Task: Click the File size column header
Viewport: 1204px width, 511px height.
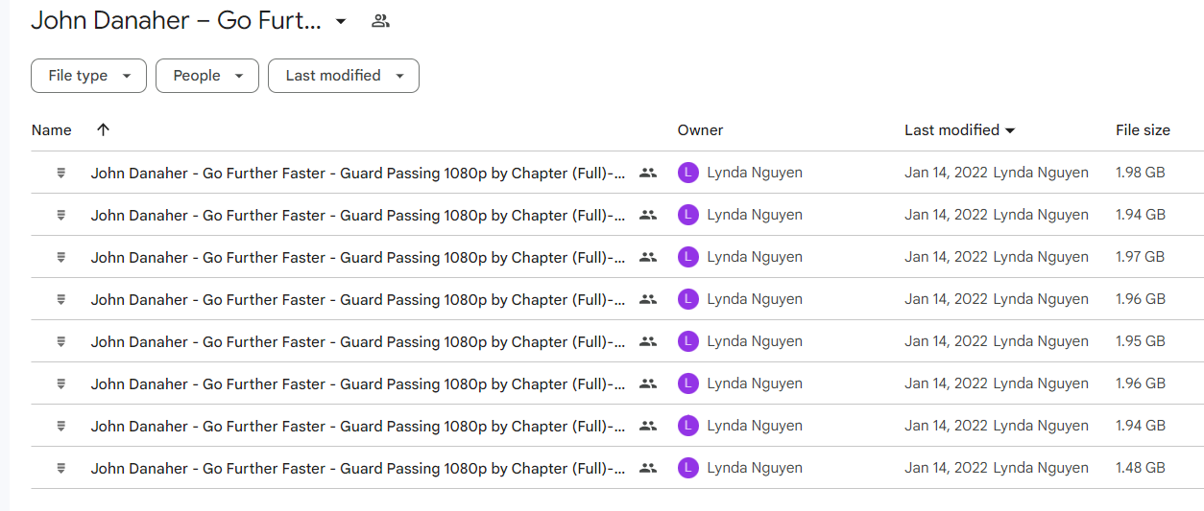Action: point(1143,130)
